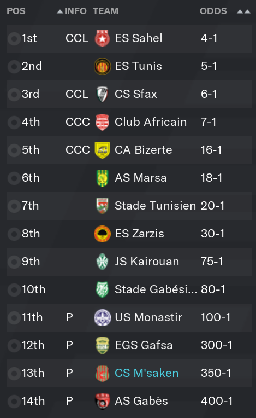Open the CS M'saken team link
The image size is (256, 418).
pyautogui.click(x=146, y=373)
